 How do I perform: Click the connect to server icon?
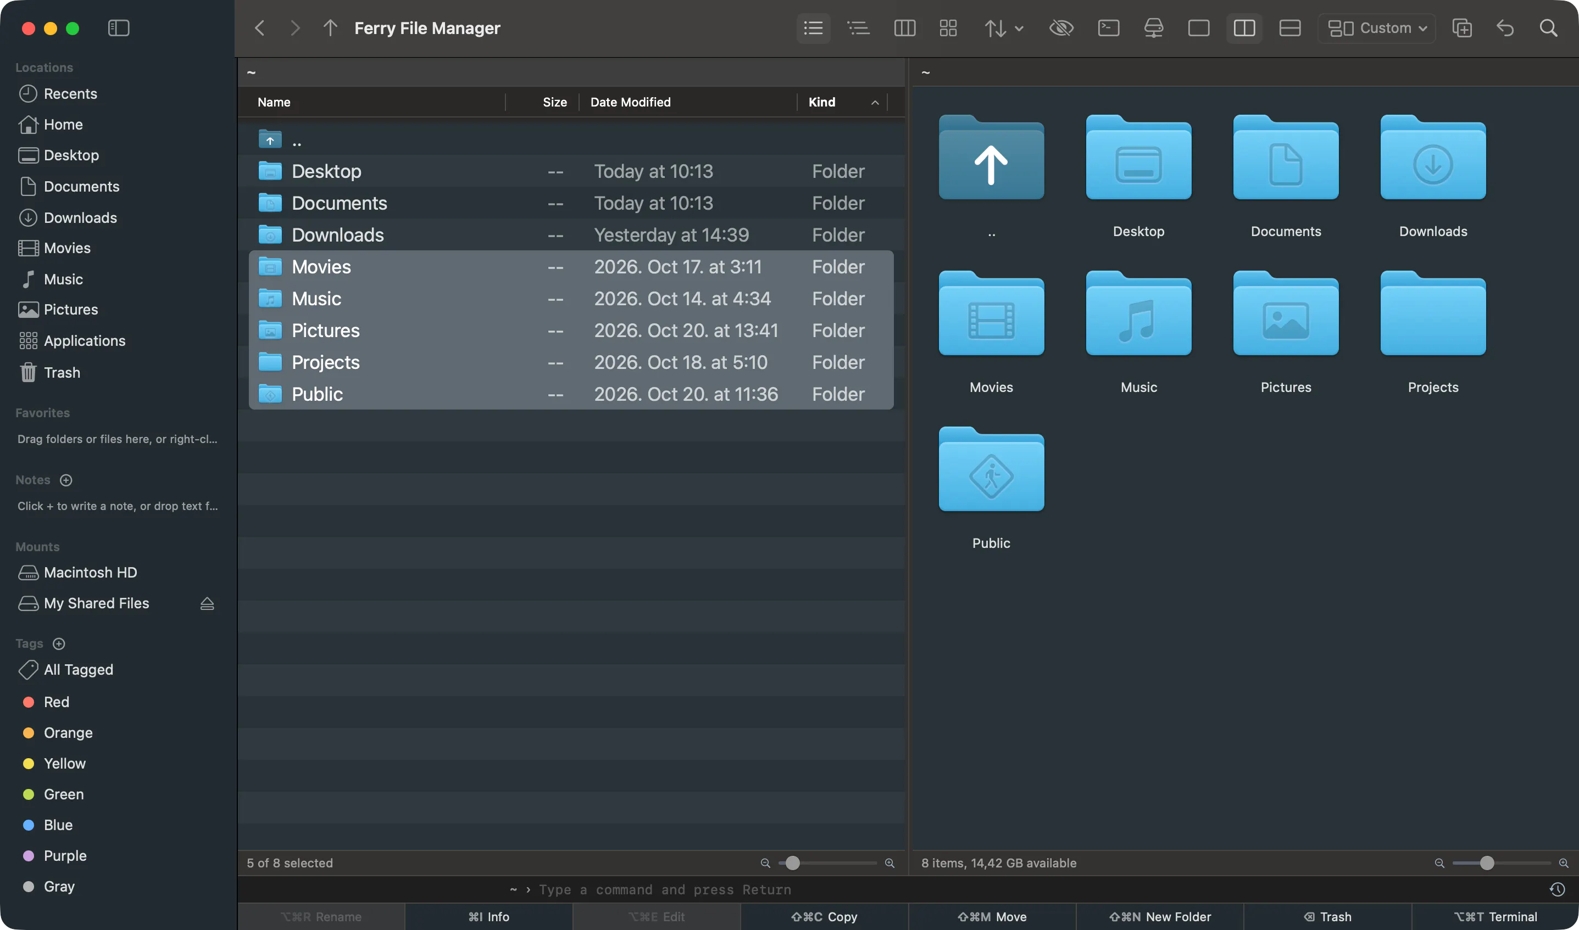[1154, 28]
